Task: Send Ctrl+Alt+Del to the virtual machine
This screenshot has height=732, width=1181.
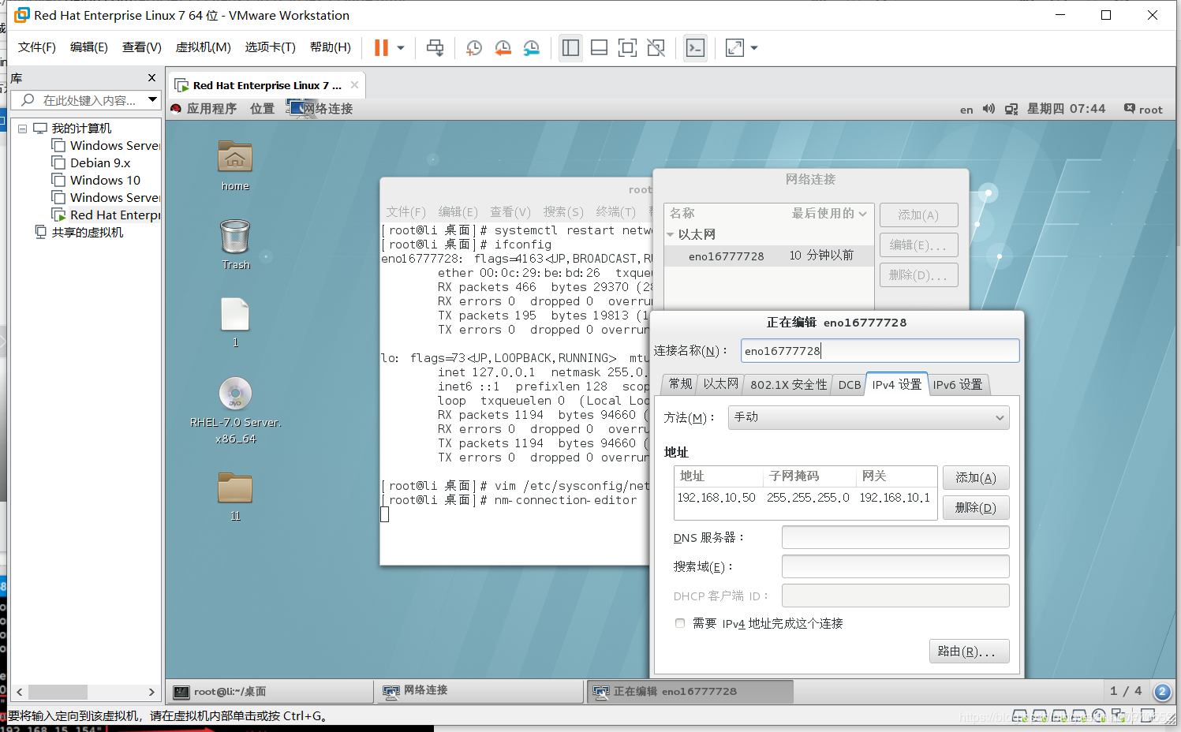Action: [435, 48]
